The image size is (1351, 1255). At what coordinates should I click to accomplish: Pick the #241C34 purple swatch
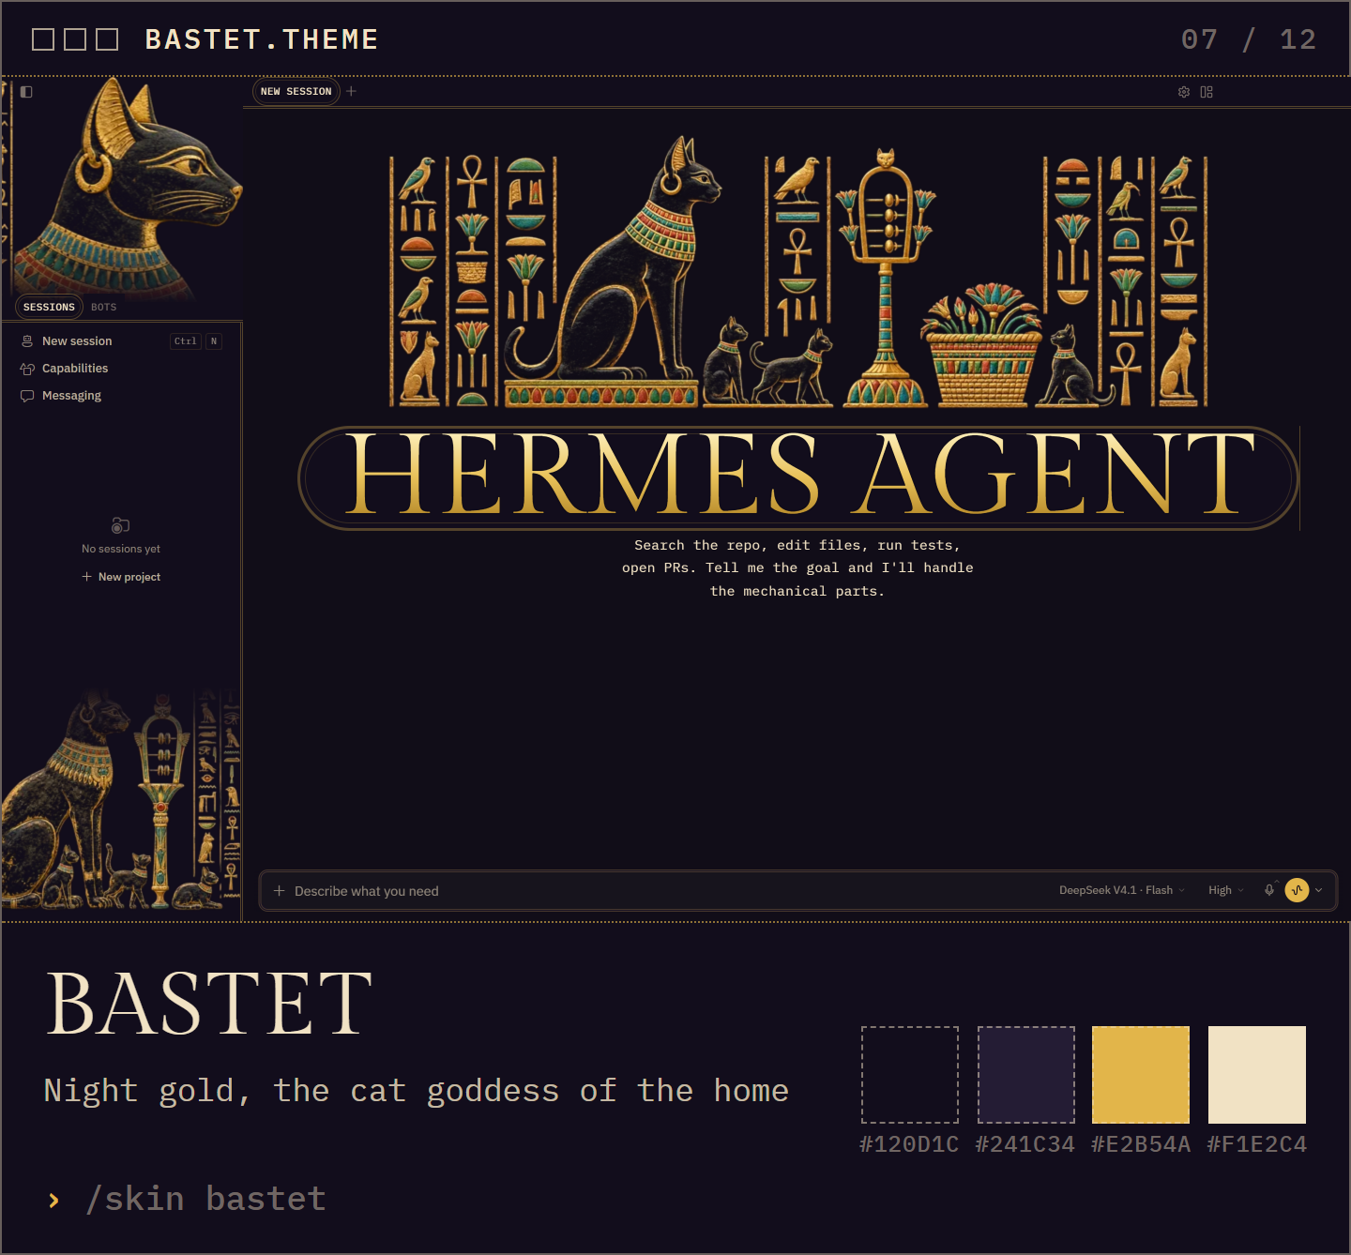tap(1026, 1075)
